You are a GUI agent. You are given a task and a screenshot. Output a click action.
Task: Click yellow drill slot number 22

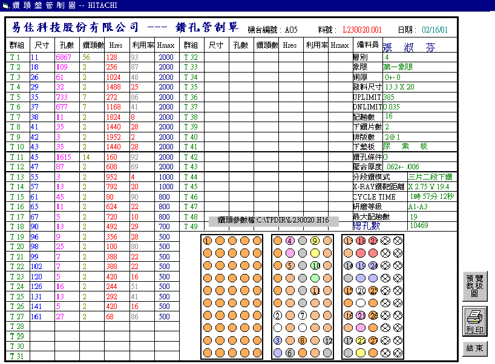(x=361, y=340)
